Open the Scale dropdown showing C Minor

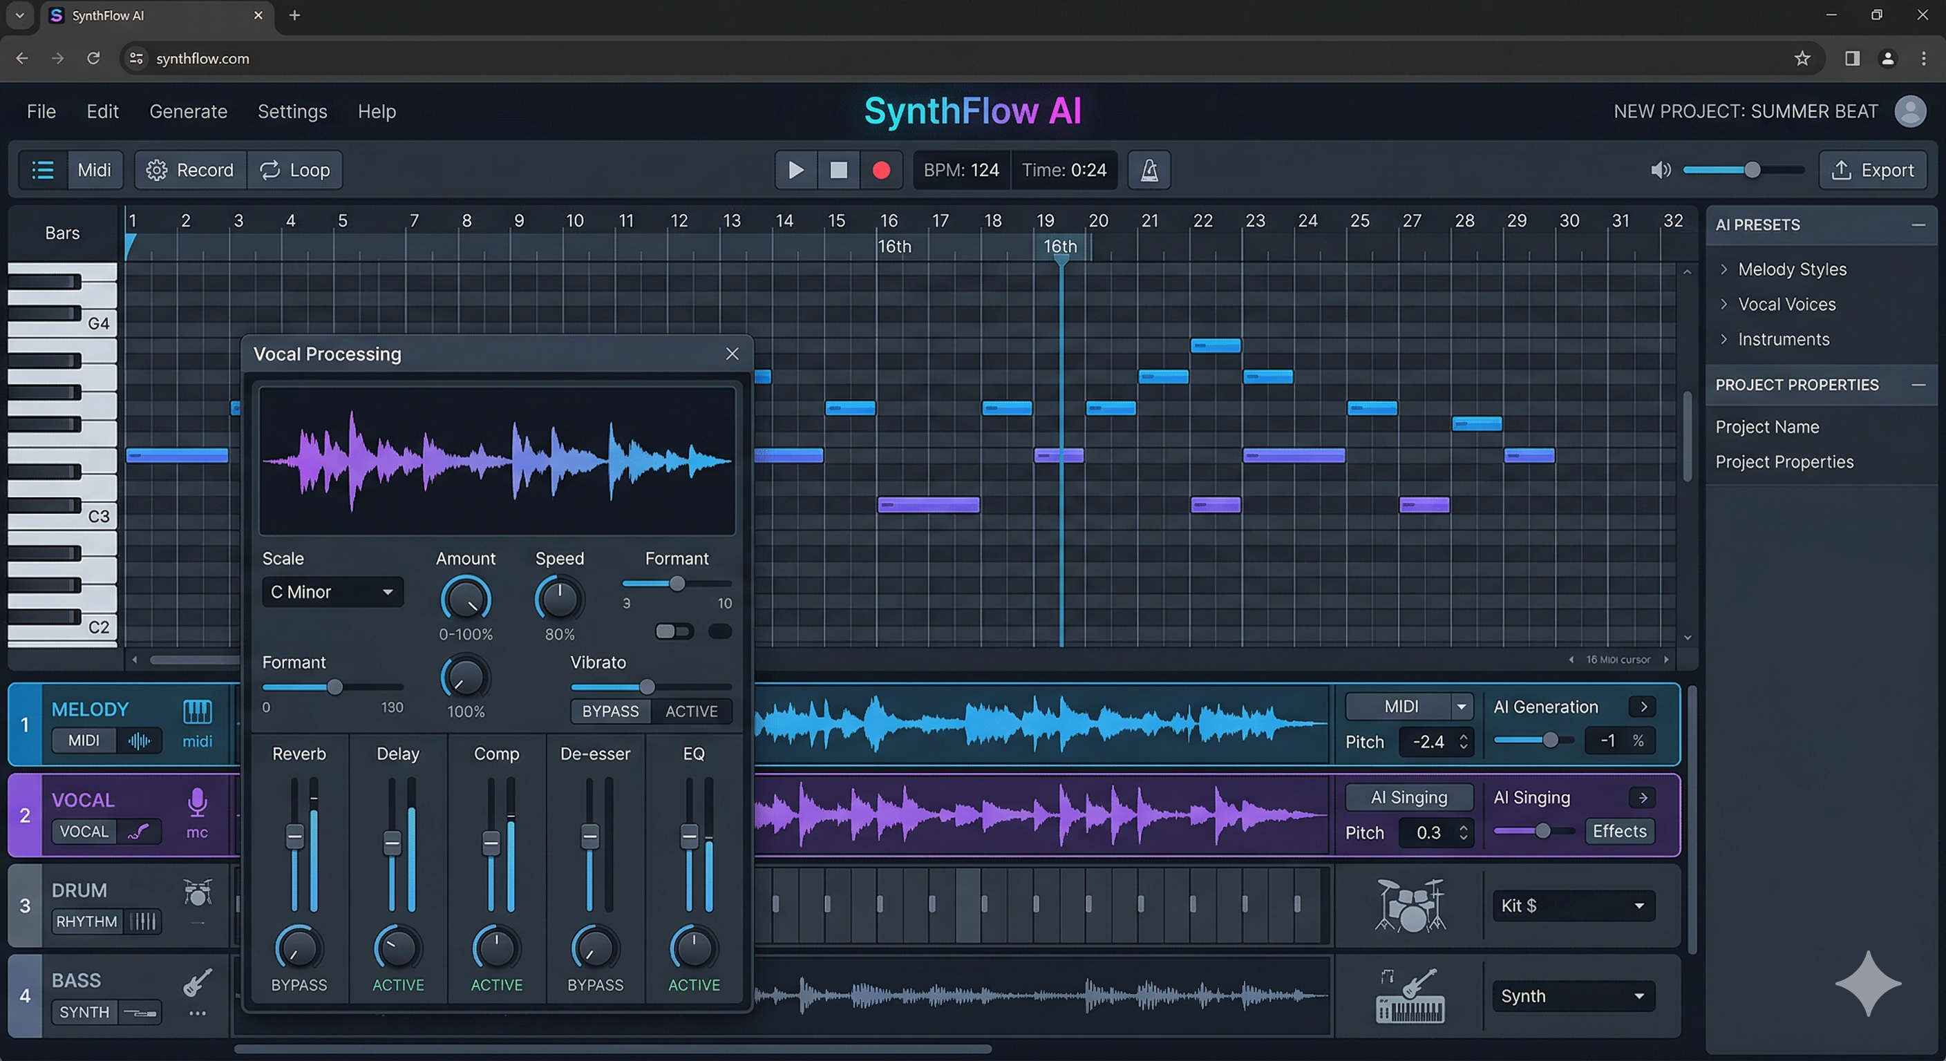[332, 591]
